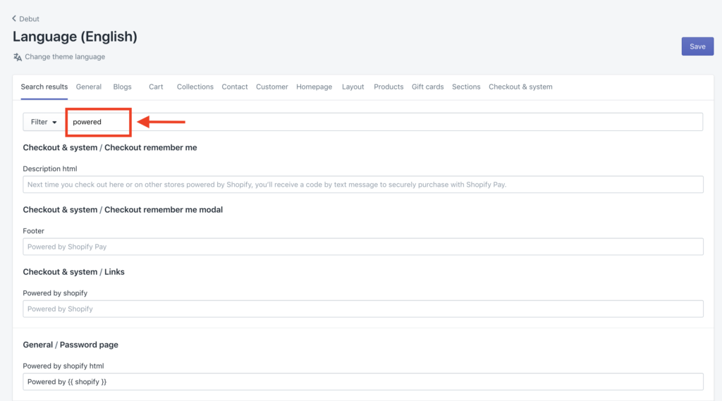Click 'Checkout & system / Checkout remember me modal' heading
Image resolution: width=722 pixels, height=401 pixels.
pos(123,210)
